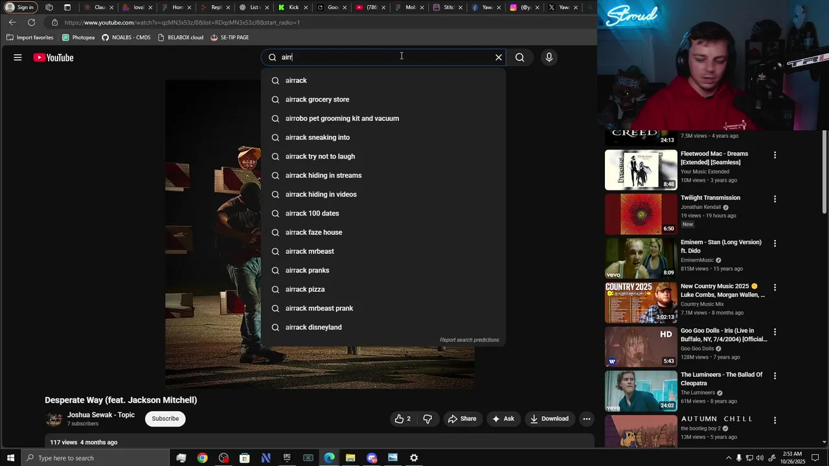Screen dimensions: 829x466
Task: Pick suggestion 'airrack try not to laugh'
Action: point(383,157)
